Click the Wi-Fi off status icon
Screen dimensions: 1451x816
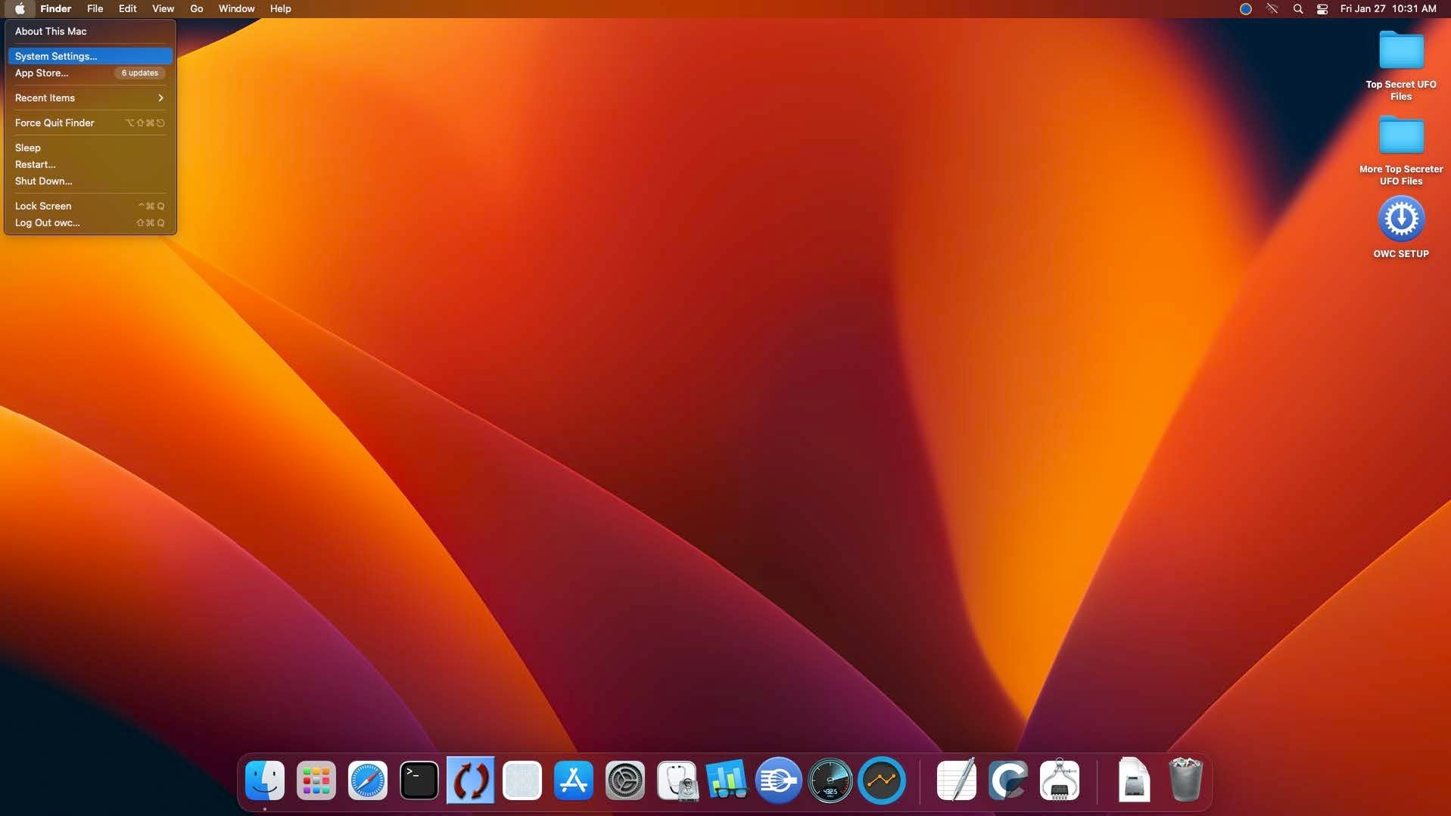click(x=1272, y=9)
